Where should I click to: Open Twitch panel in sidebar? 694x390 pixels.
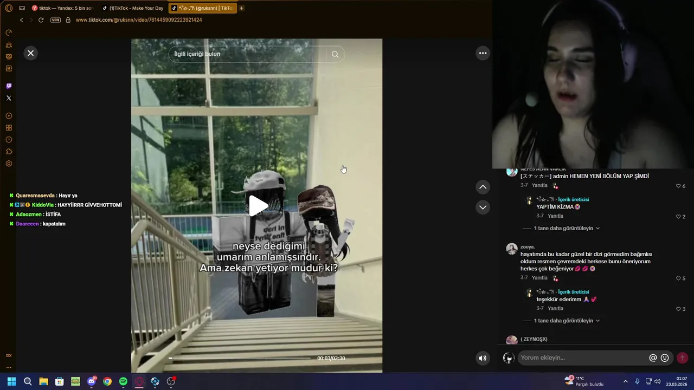pos(9,86)
